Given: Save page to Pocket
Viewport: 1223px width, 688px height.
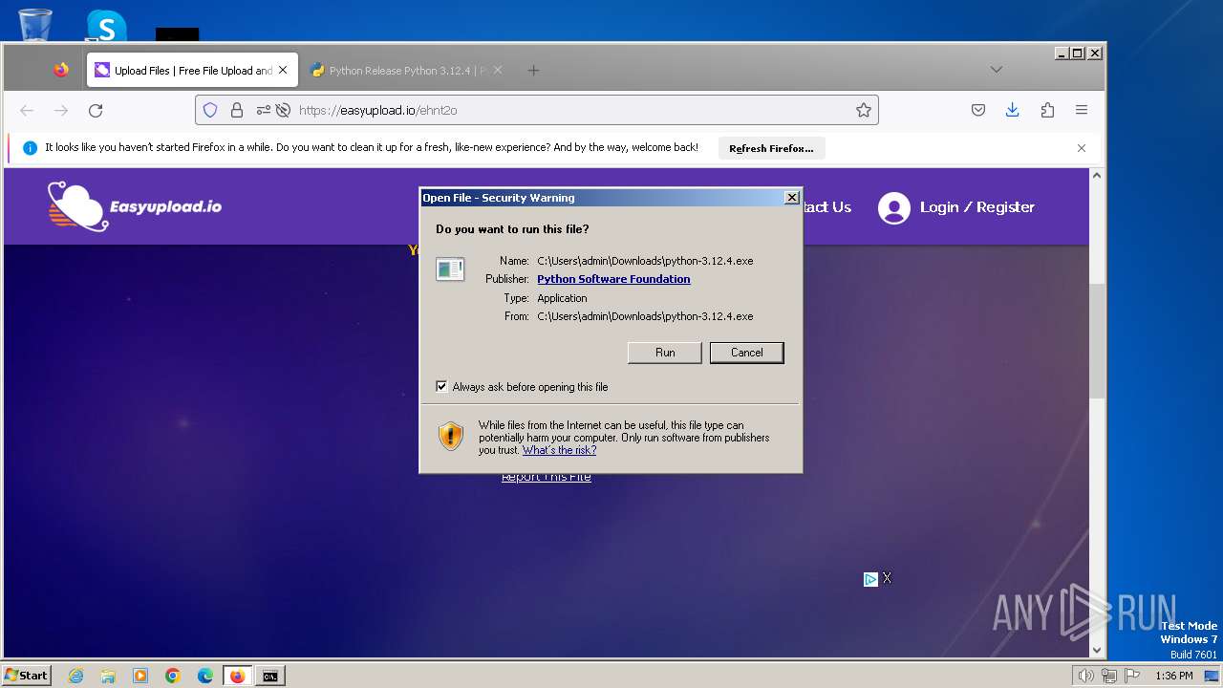Looking at the screenshot, I should (978, 110).
